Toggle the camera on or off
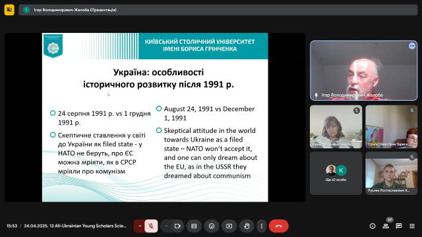 (177, 226)
